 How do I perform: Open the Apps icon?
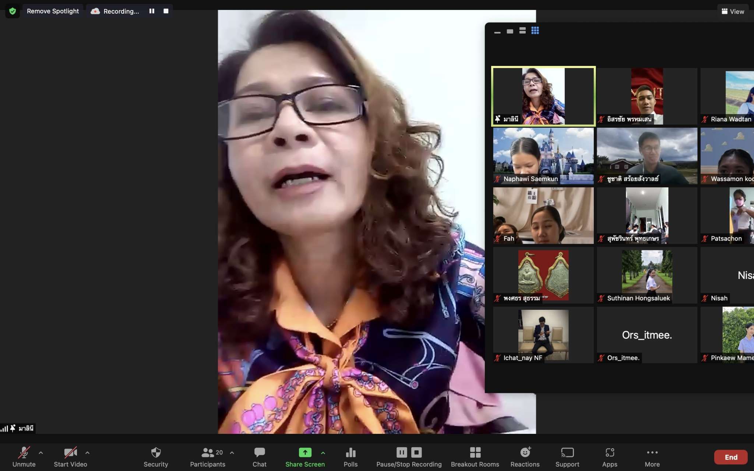[x=610, y=453]
